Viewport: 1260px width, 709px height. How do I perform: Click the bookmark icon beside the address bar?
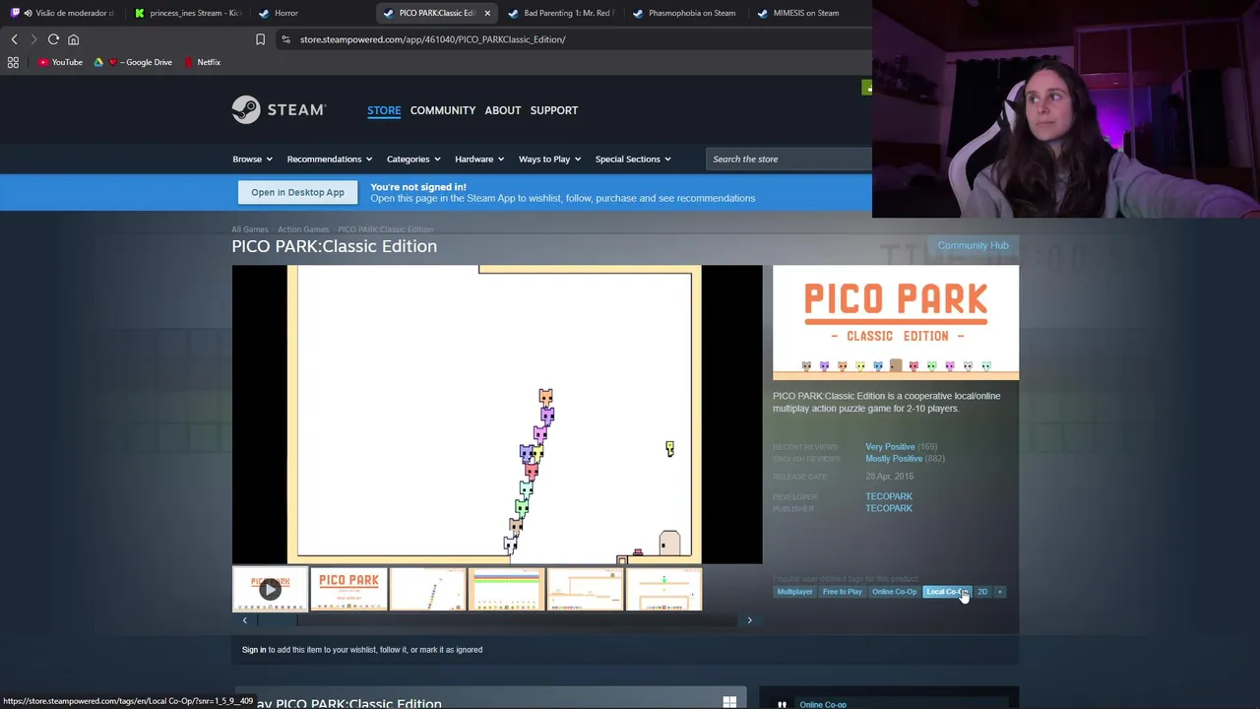[x=260, y=39]
